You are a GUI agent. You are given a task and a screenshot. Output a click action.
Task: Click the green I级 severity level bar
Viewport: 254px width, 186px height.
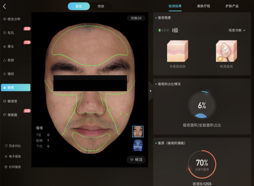pyautogui.click(x=164, y=30)
